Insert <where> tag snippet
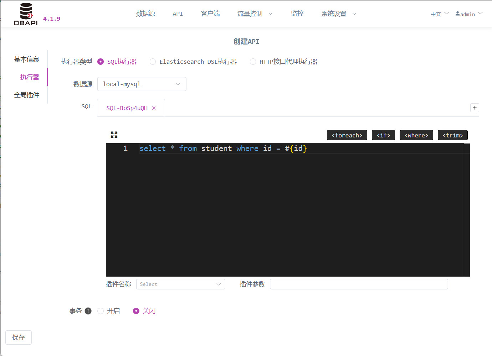This screenshot has height=356, width=492. [416, 135]
